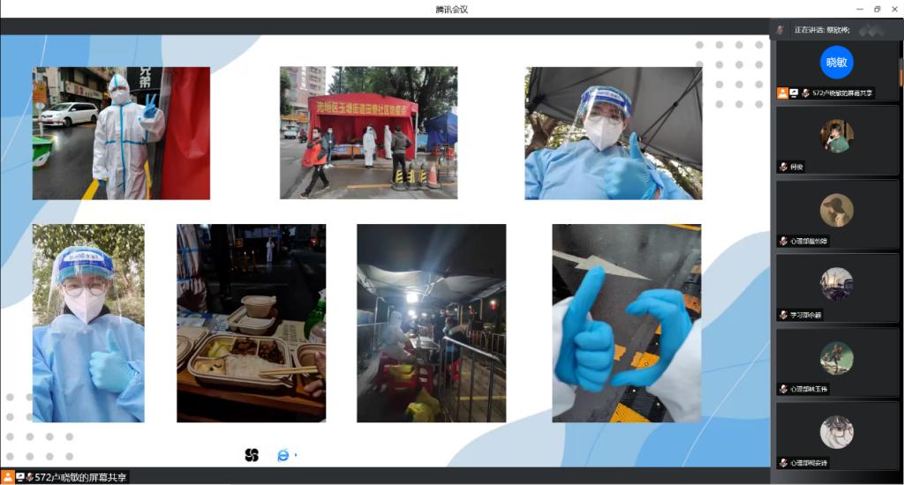Open the Internet Explorer icon in the slide
This screenshot has height=485, width=904.
click(x=283, y=455)
